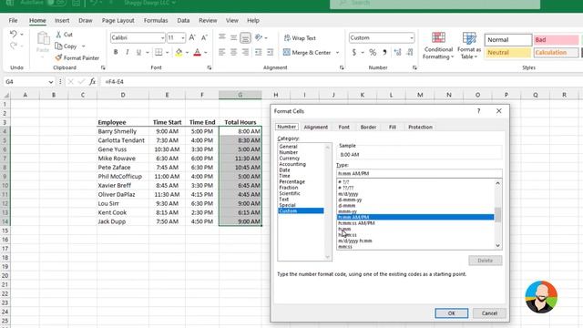This screenshot has width=583, height=328.
Task: Click the Delete button in Format Cells
Action: [x=485, y=261]
